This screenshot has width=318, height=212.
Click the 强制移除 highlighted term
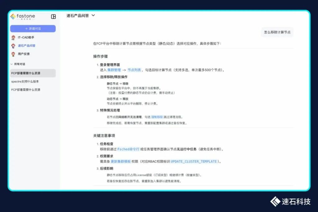(157, 117)
